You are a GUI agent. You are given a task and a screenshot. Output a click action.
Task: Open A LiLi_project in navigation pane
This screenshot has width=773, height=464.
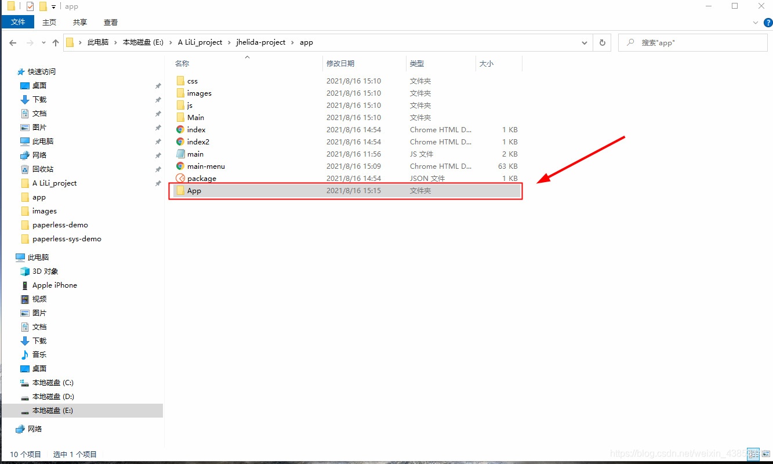click(55, 183)
